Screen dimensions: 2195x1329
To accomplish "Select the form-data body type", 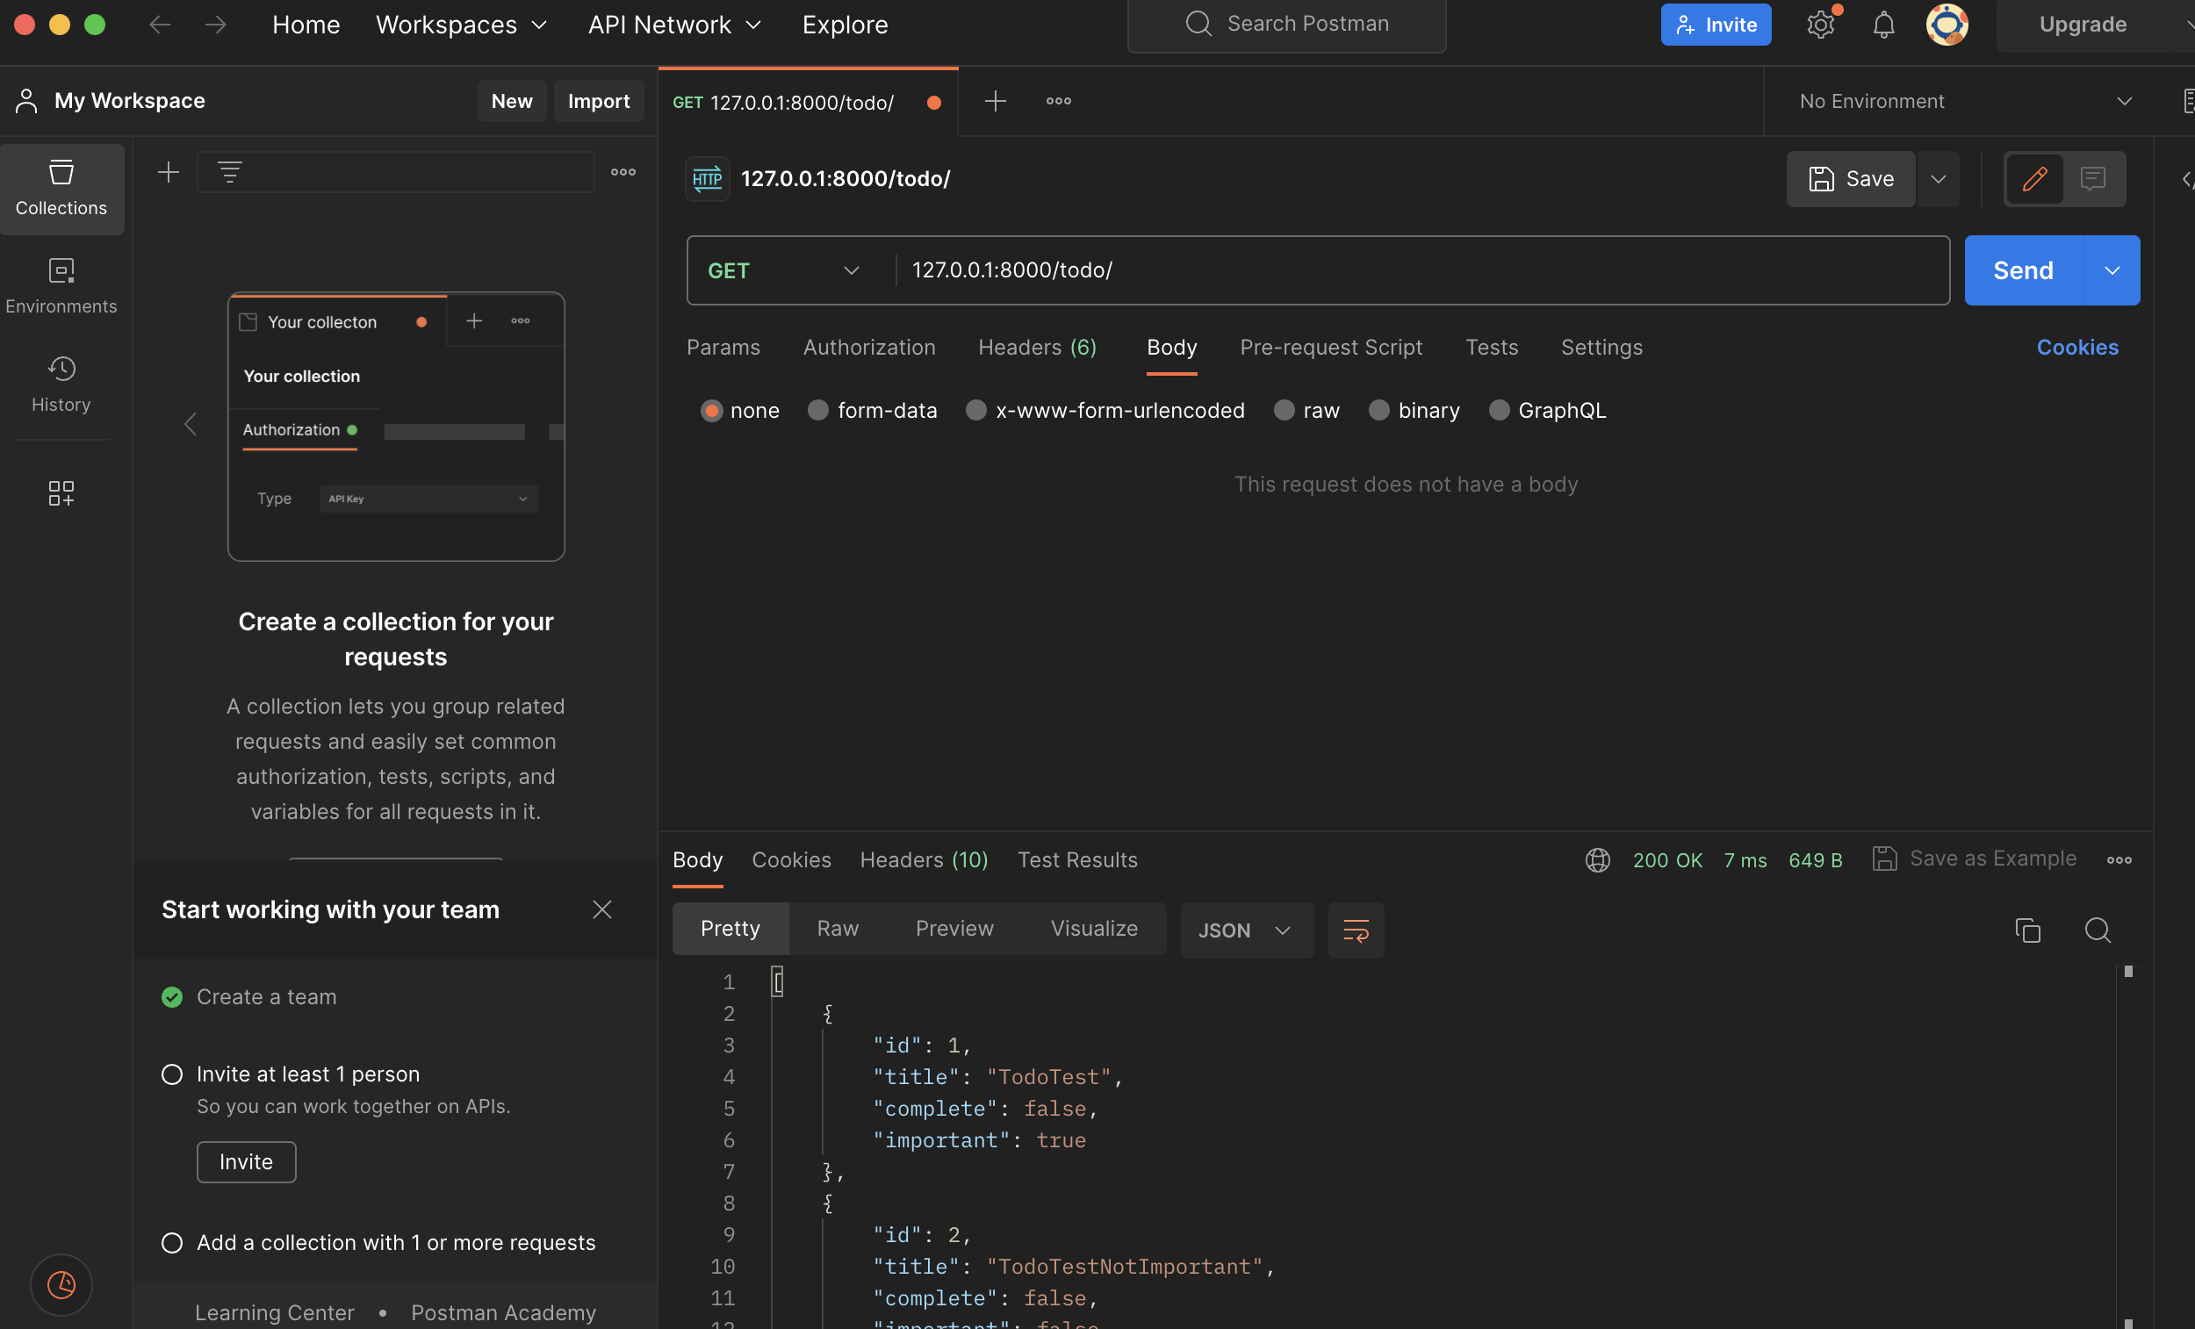I will pos(817,411).
